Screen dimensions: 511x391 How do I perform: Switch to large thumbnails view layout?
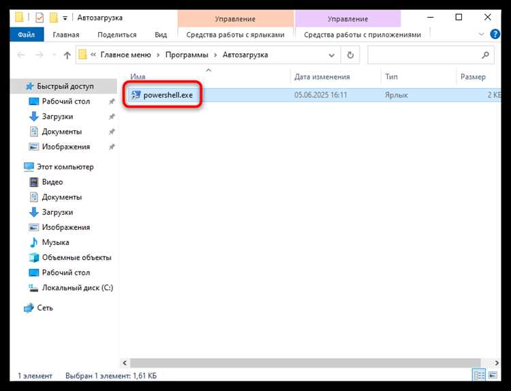[x=493, y=375]
